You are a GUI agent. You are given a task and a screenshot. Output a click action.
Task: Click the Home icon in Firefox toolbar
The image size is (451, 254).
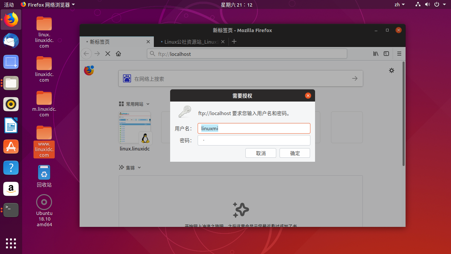(118, 54)
